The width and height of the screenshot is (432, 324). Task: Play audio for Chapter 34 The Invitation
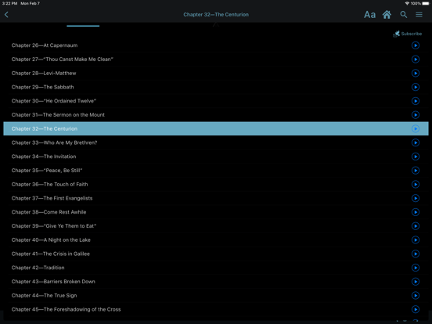416,157
